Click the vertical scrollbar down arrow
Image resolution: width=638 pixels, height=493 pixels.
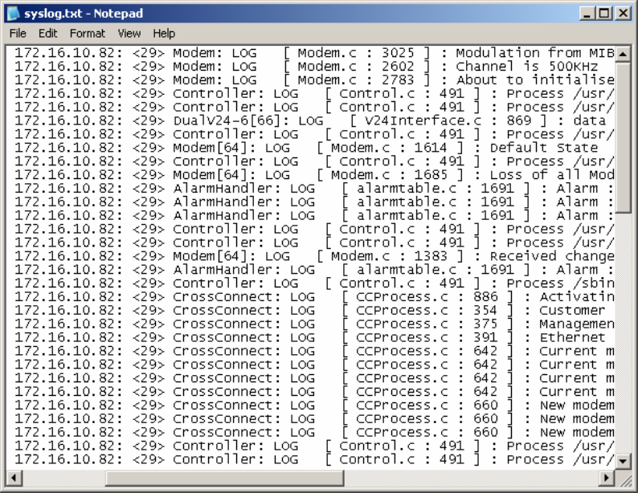click(623, 461)
